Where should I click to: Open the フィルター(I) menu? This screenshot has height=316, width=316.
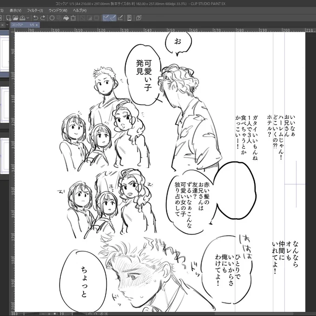(35, 11)
